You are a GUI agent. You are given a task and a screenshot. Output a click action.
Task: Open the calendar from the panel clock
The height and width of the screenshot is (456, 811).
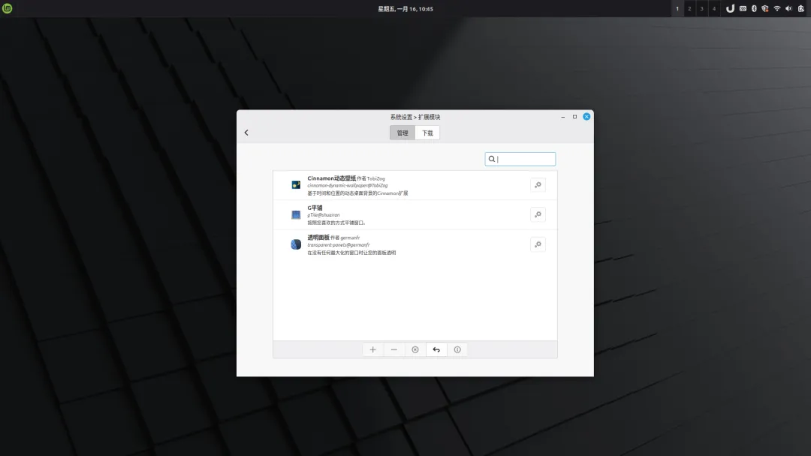405,9
